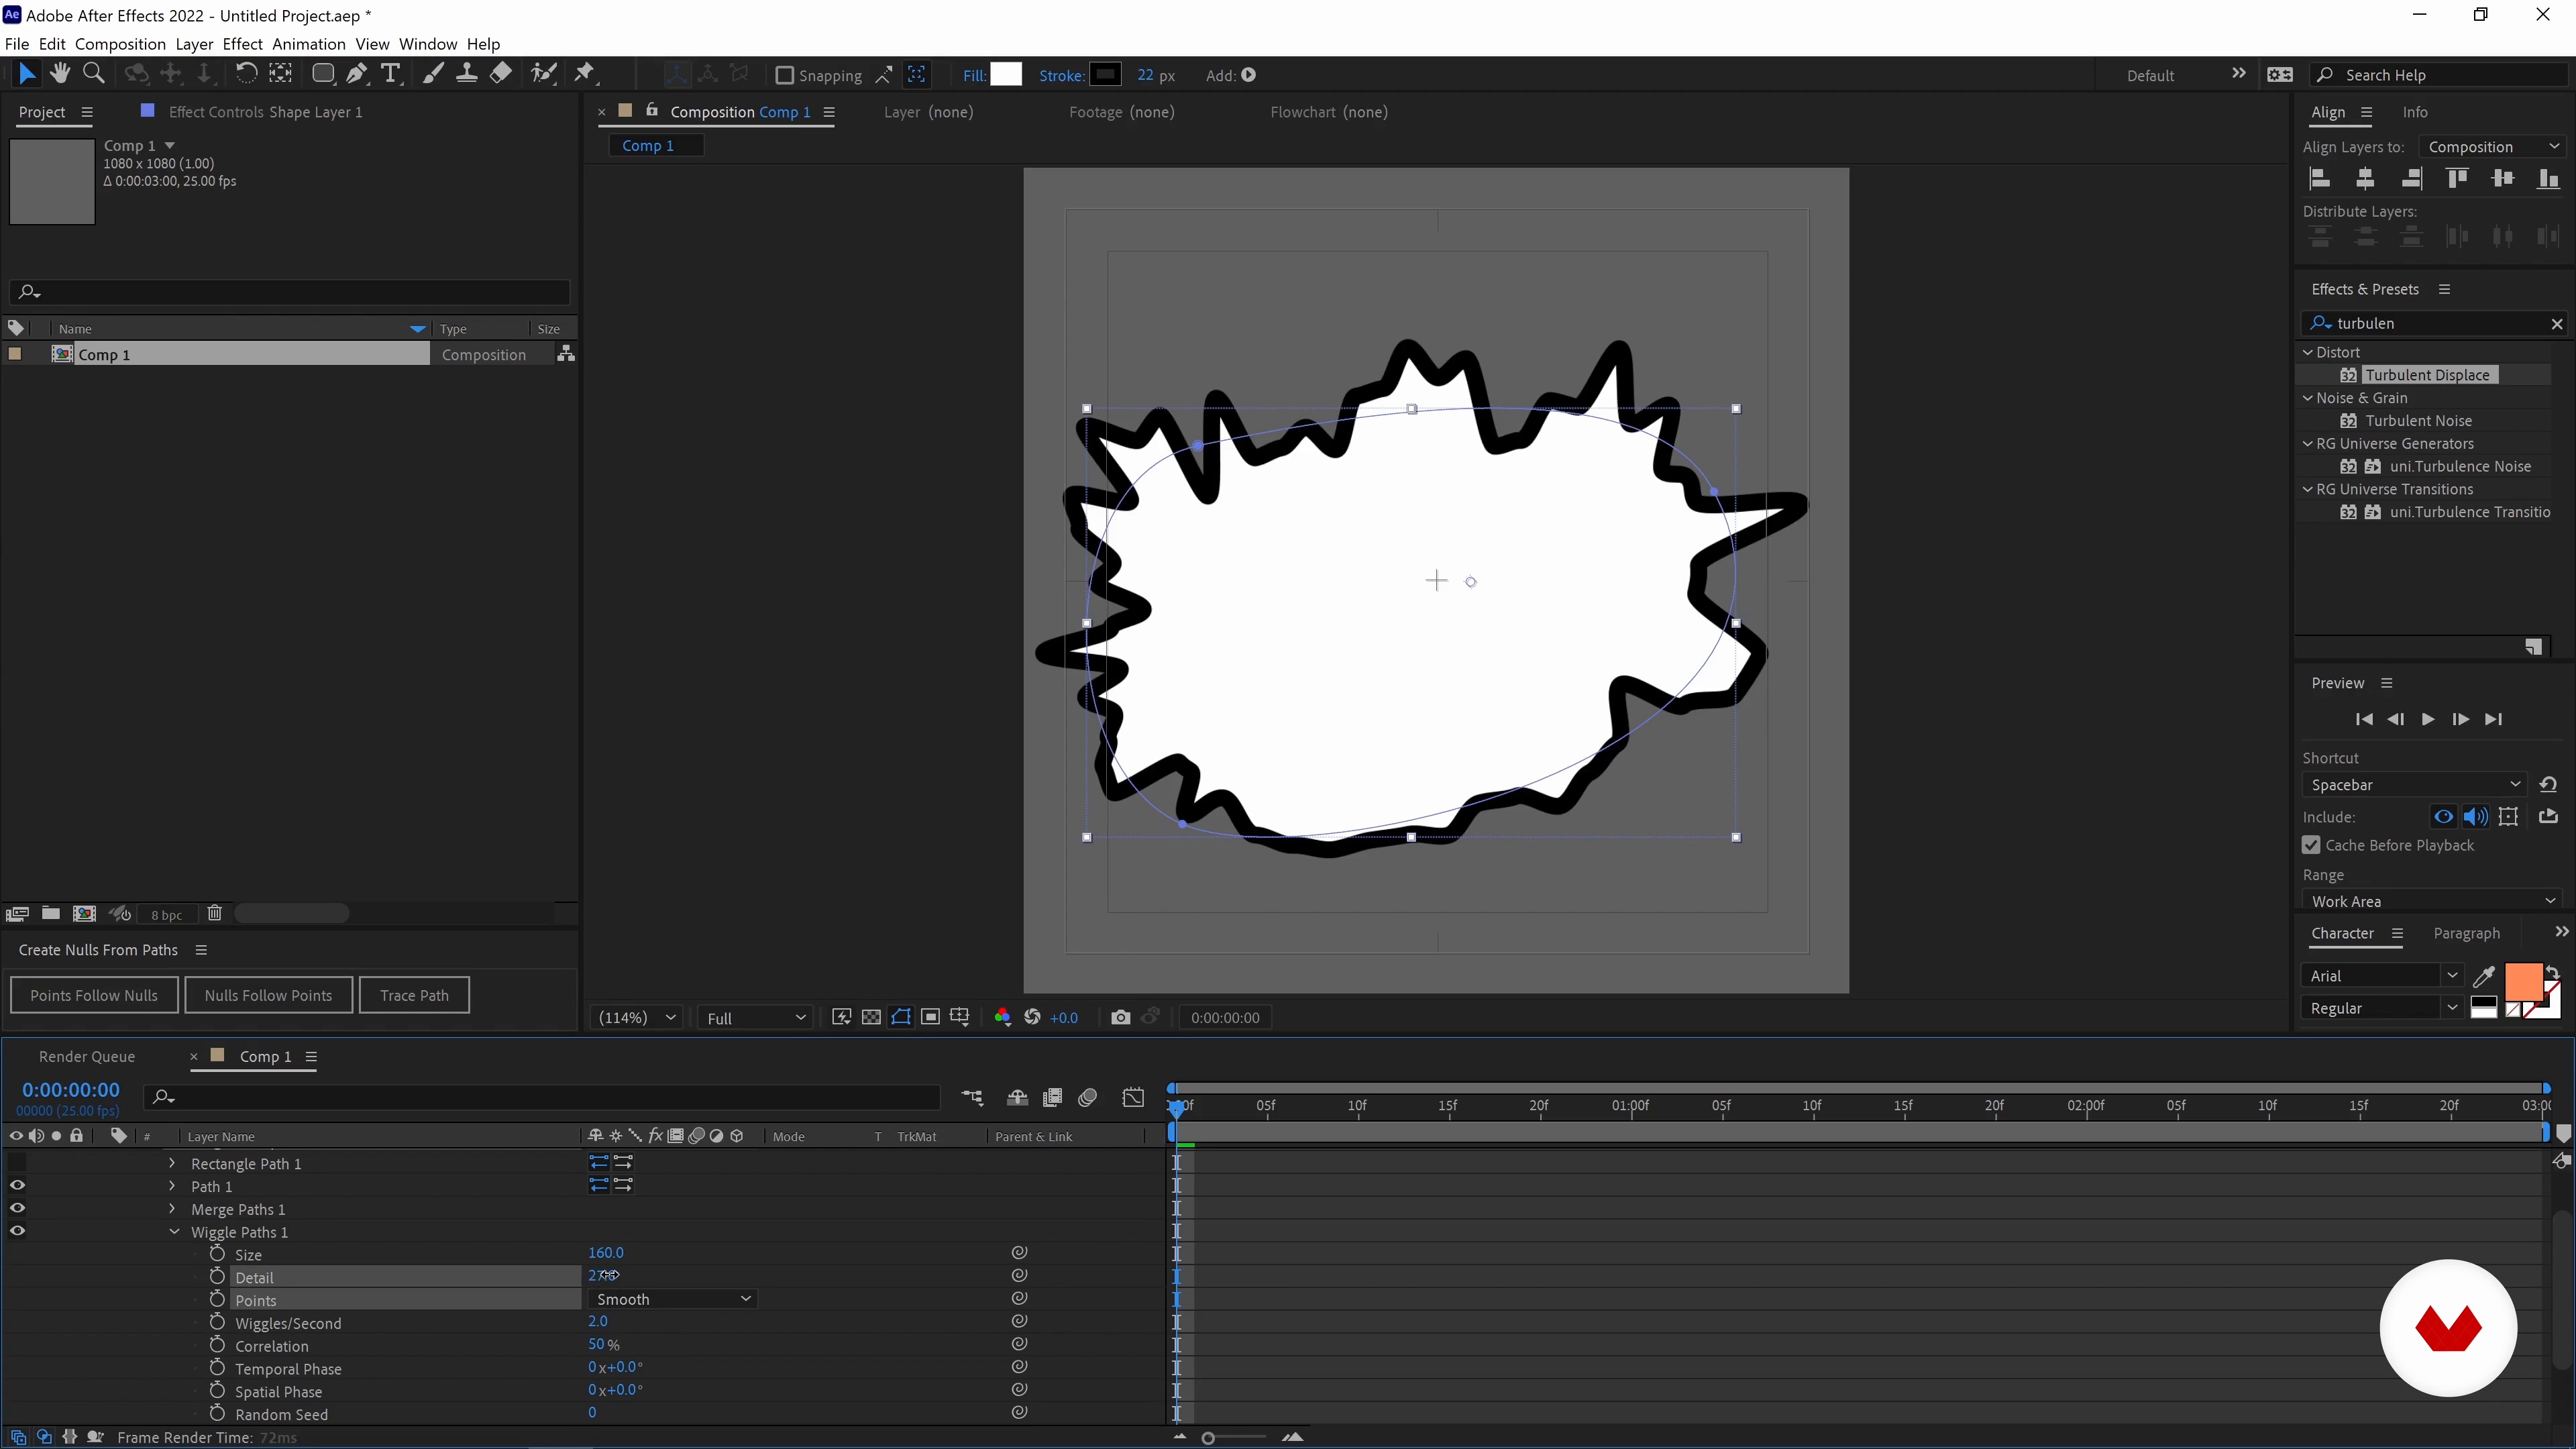
Task: Select the Roto Brush tool
Action: click(x=544, y=73)
